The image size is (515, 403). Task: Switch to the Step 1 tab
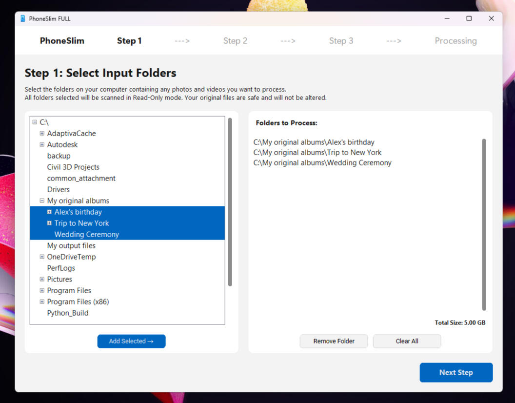point(129,41)
